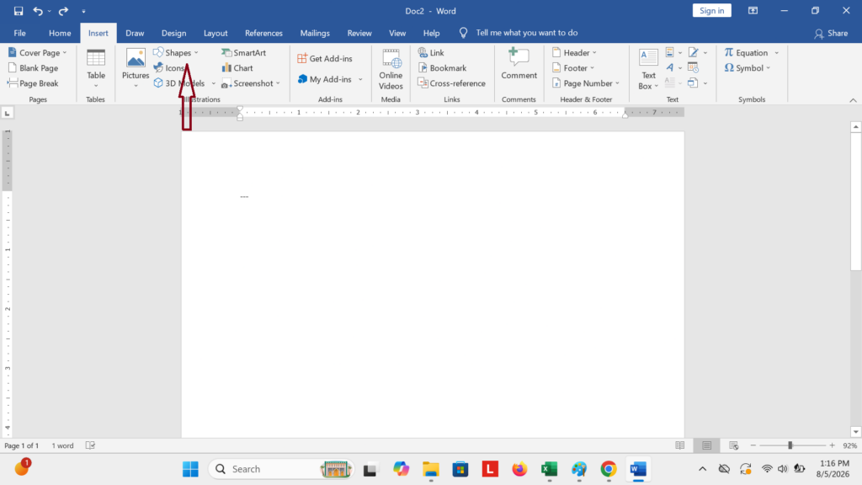Insert a Cover Page
862x485 pixels.
point(37,52)
